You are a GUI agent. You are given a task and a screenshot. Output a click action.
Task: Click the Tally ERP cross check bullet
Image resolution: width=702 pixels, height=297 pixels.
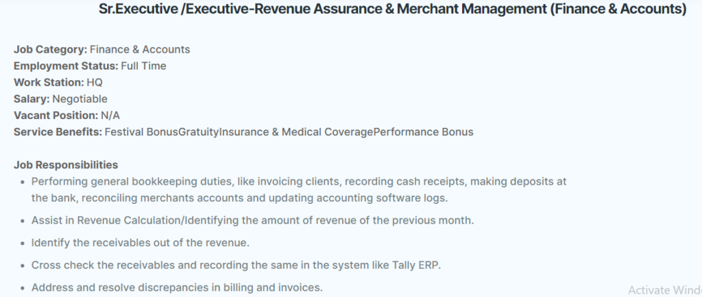pos(236,266)
